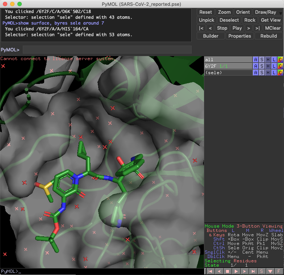Click the Mouse Mode 3-Button Viewing label

click(243, 226)
